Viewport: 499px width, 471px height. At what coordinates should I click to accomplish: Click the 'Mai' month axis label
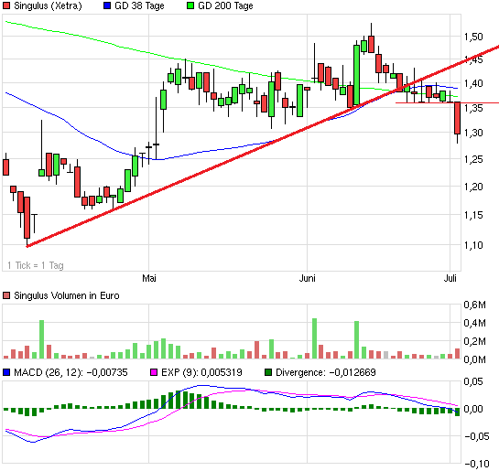click(149, 278)
